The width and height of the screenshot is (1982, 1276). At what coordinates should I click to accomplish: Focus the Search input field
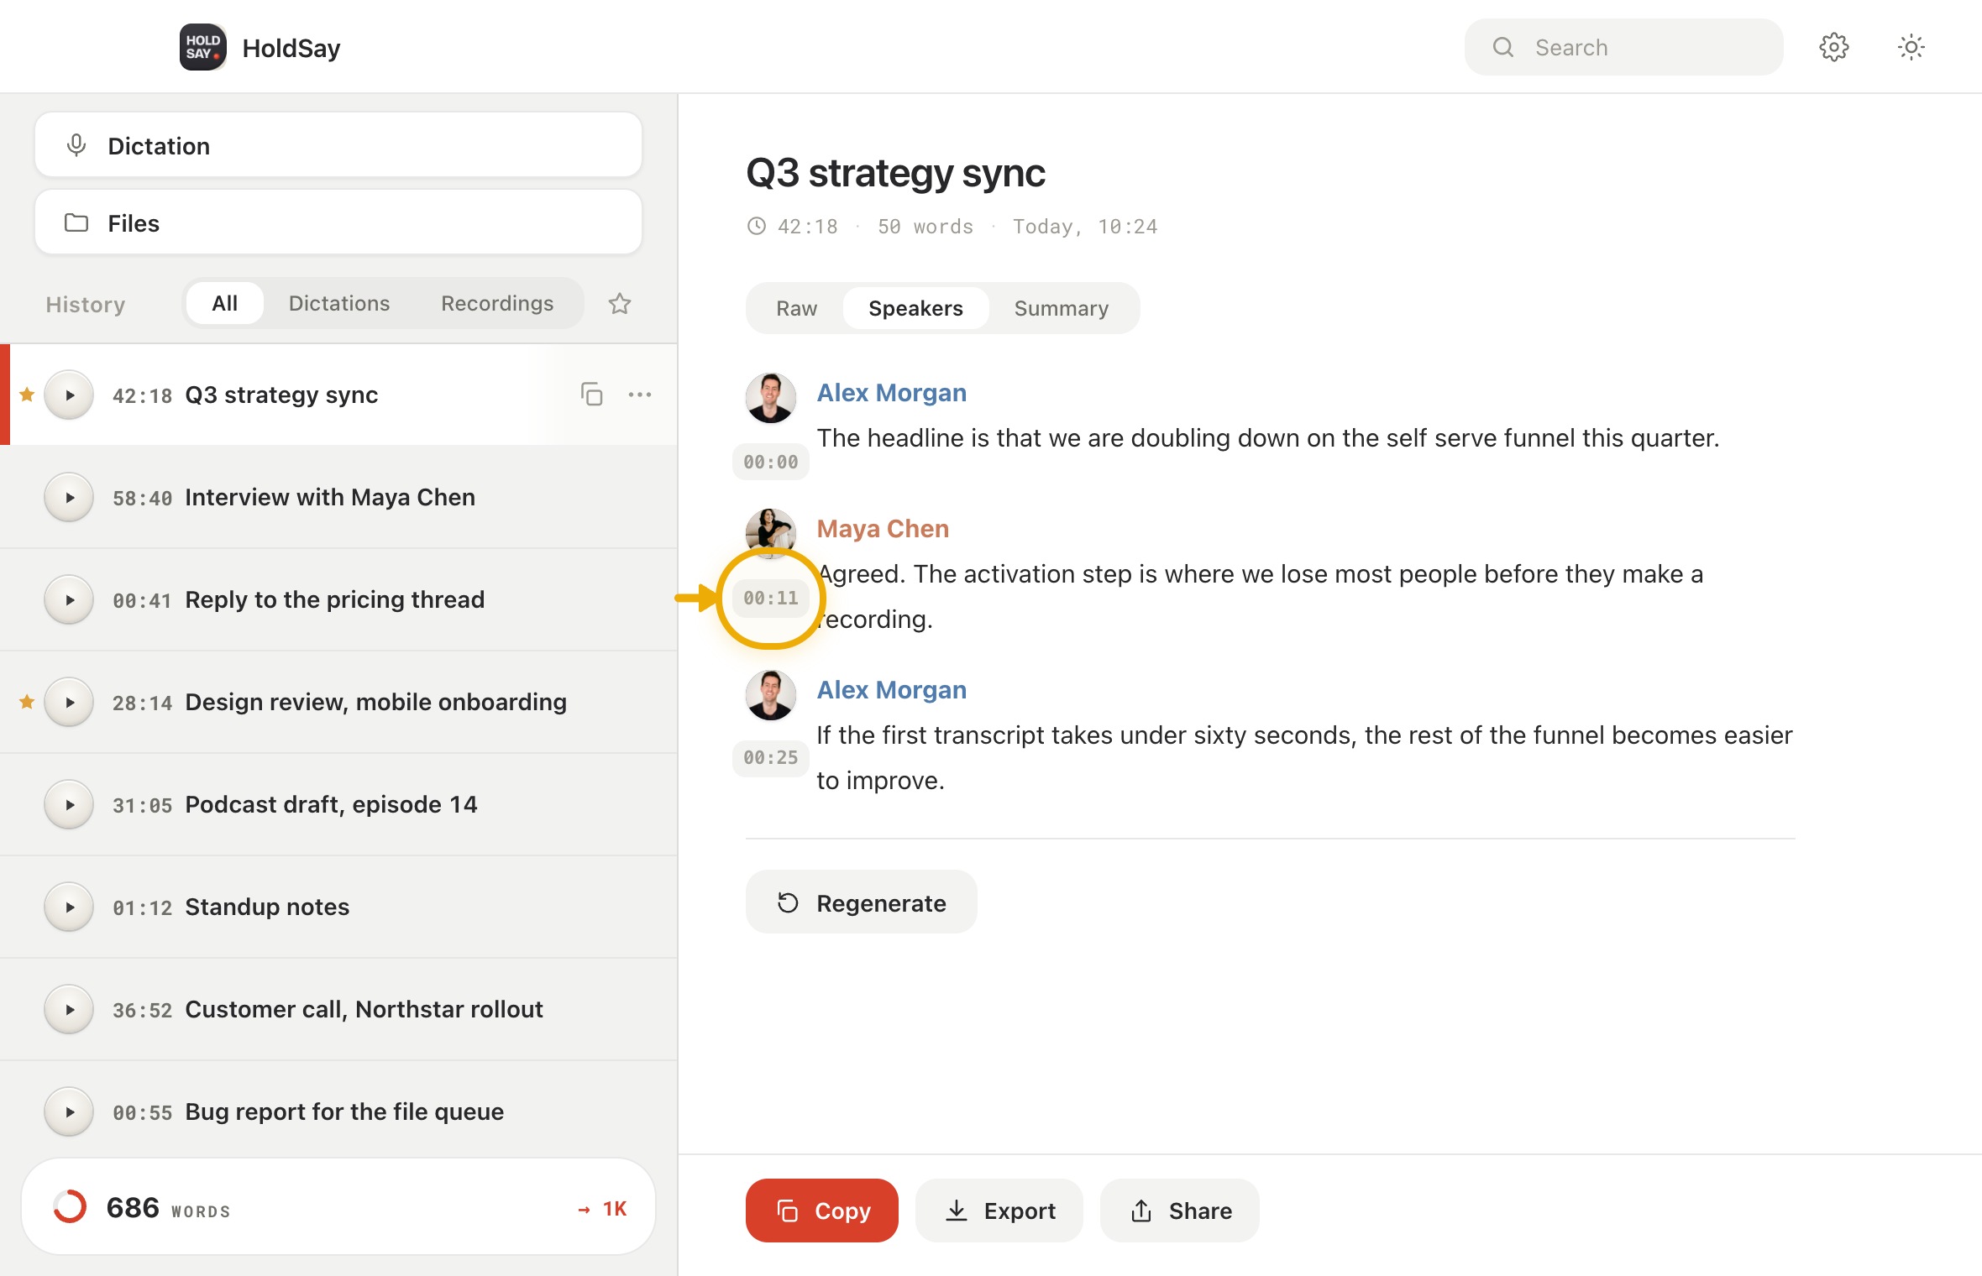point(1623,47)
